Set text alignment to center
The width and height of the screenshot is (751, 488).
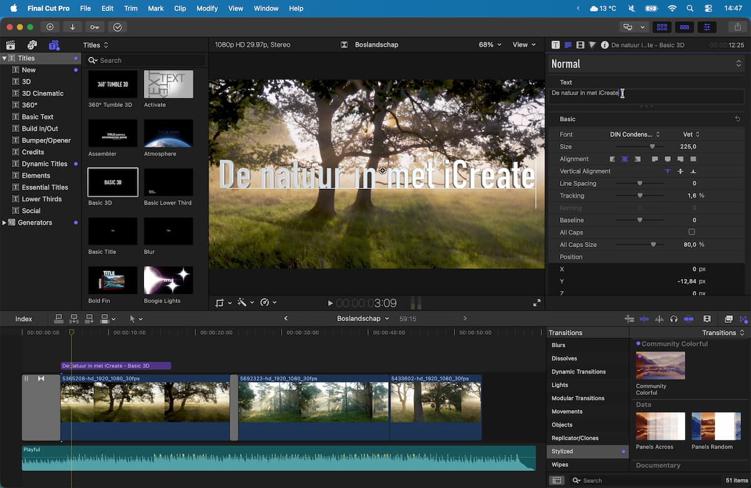click(x=625, y=159)
